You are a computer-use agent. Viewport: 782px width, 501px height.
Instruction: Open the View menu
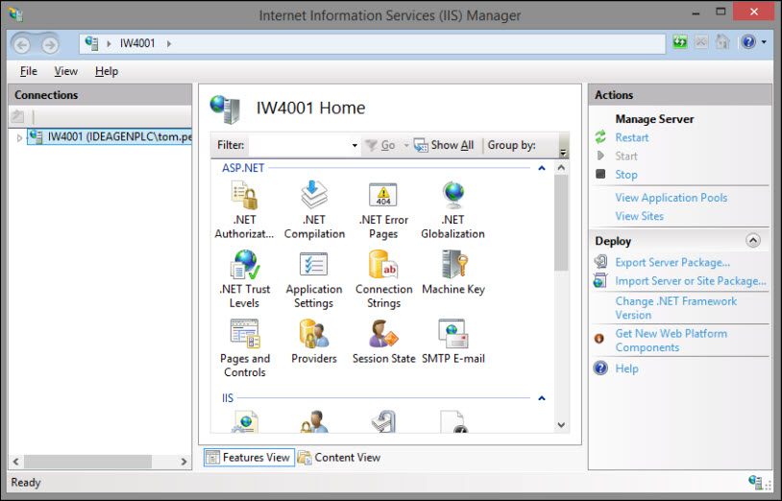(x=66, y=71)
